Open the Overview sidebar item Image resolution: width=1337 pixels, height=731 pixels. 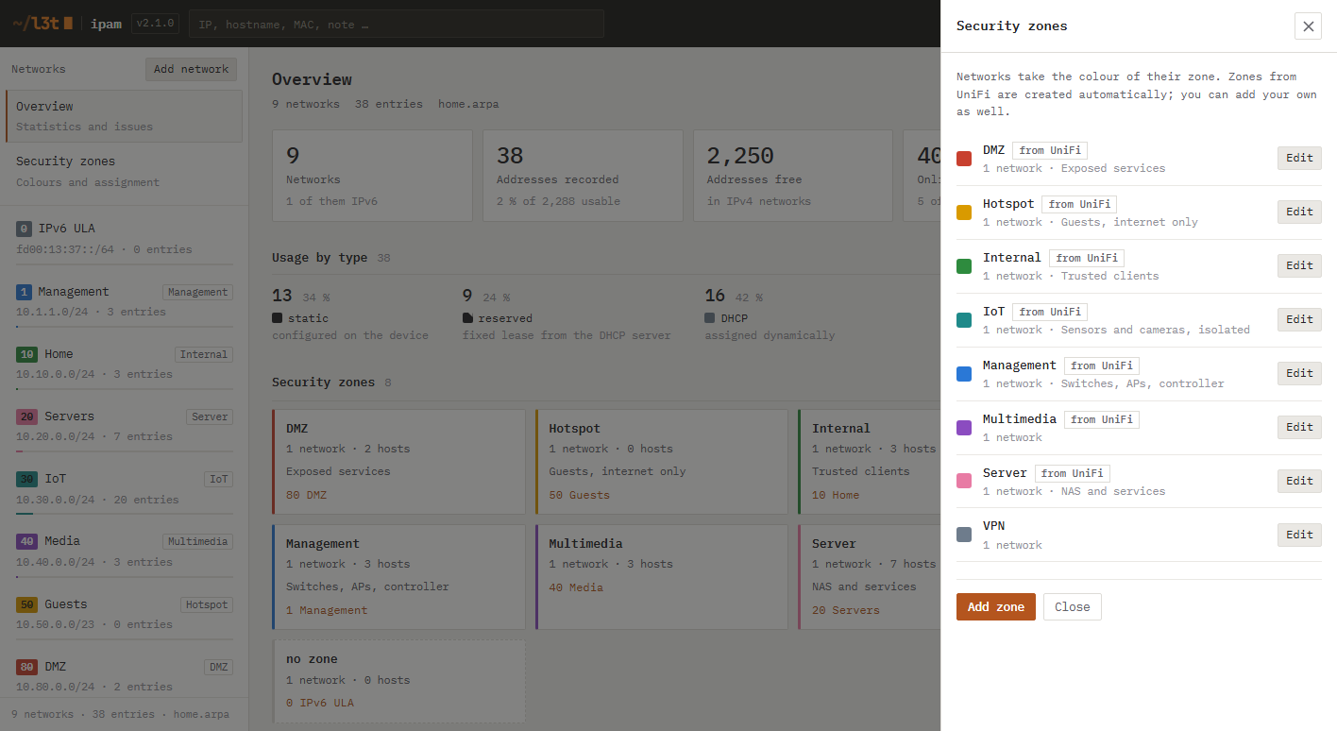(124, 116)
